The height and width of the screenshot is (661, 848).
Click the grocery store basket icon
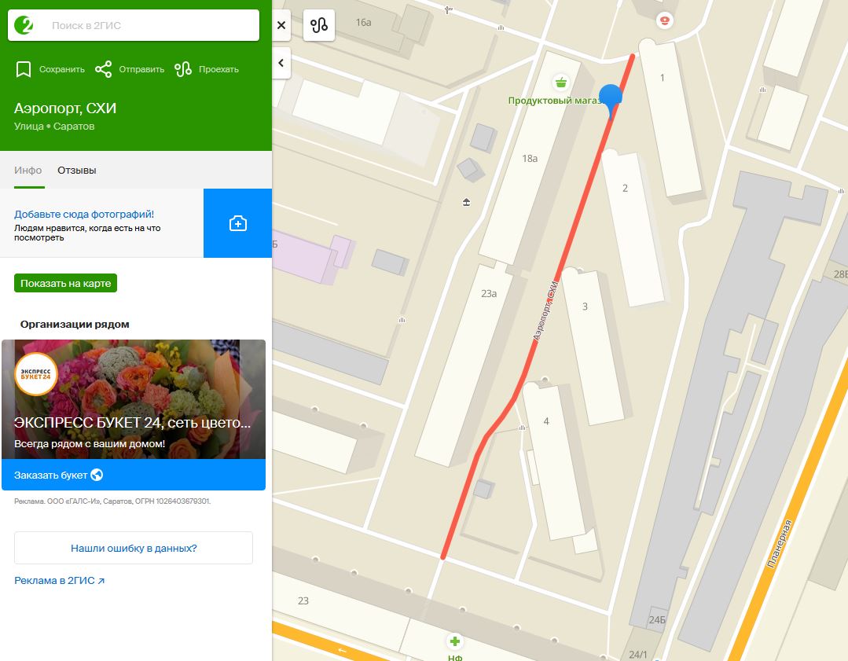[x=561, y=83]
